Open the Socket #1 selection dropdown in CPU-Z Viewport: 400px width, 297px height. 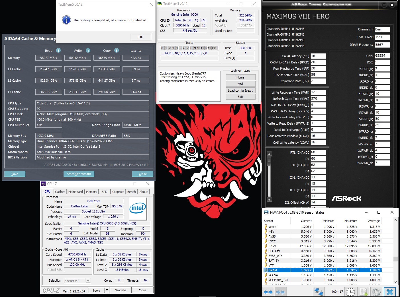click(88, 281)
